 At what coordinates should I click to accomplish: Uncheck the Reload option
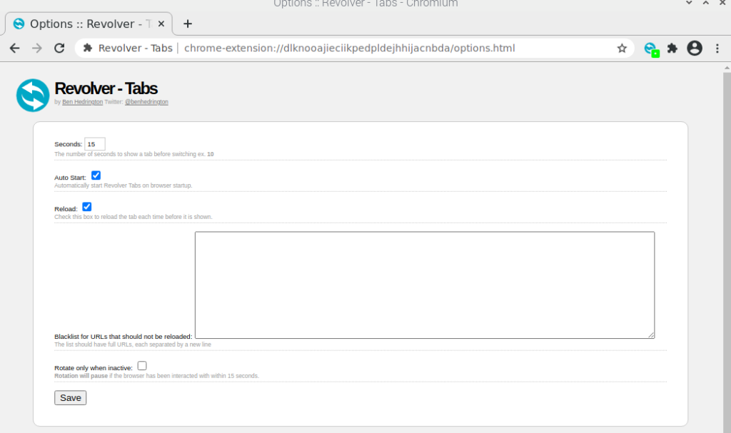coord(86,206)
